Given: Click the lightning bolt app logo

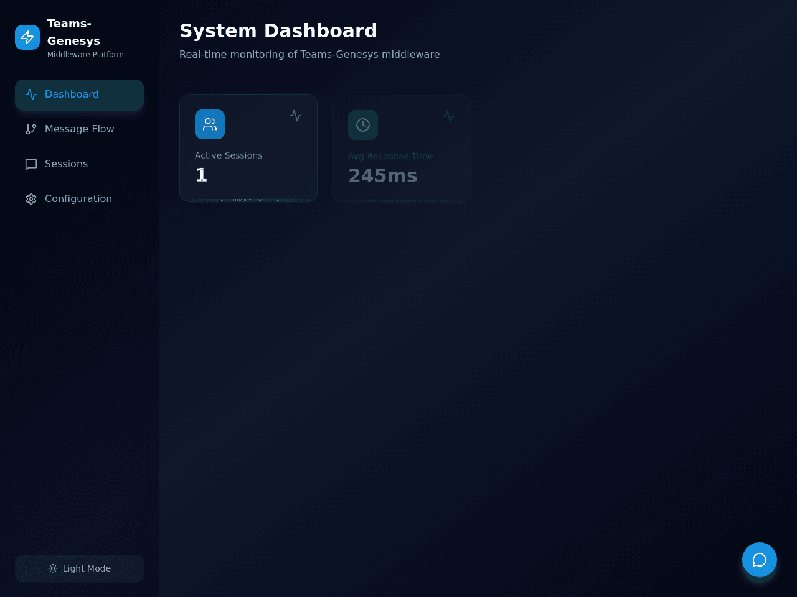Looking at the screenshot, I should coord(27,37).
